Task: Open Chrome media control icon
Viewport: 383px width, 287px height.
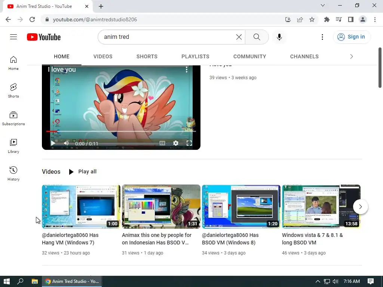Action: [338, 19]
